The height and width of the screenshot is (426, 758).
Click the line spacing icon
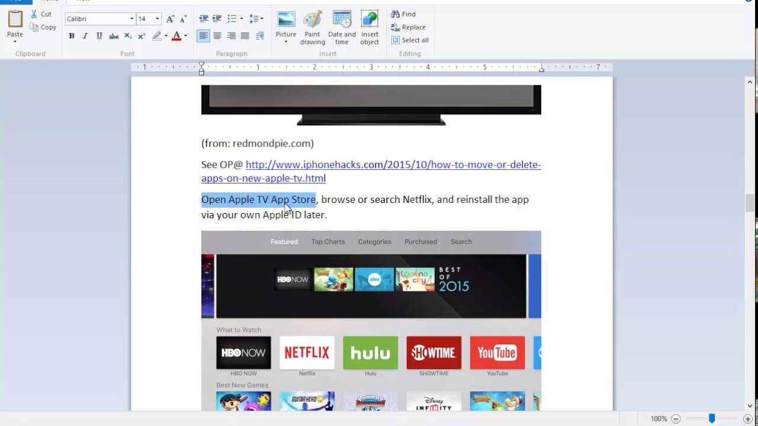tap(253, 19)
